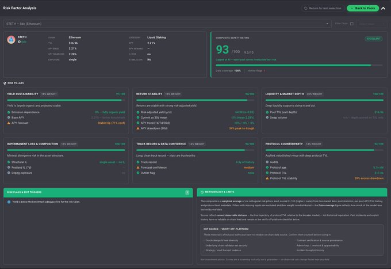
Task: Click the EXCELLENT rating badge
Action: (x=373, y=39)
